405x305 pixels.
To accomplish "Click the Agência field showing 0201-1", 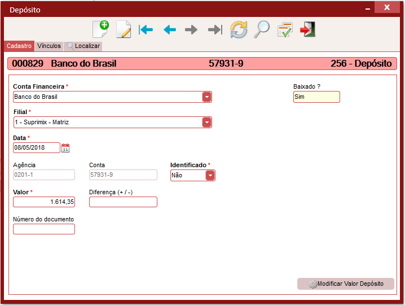I will (x=44, y=175).
